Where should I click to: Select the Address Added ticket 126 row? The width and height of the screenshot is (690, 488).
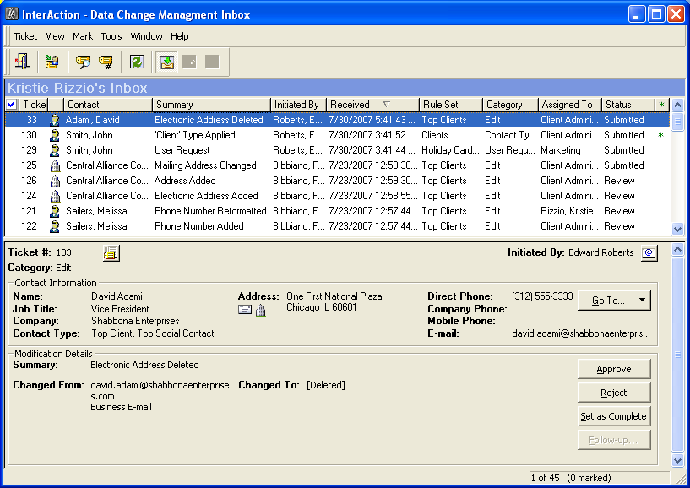(338, 181)
